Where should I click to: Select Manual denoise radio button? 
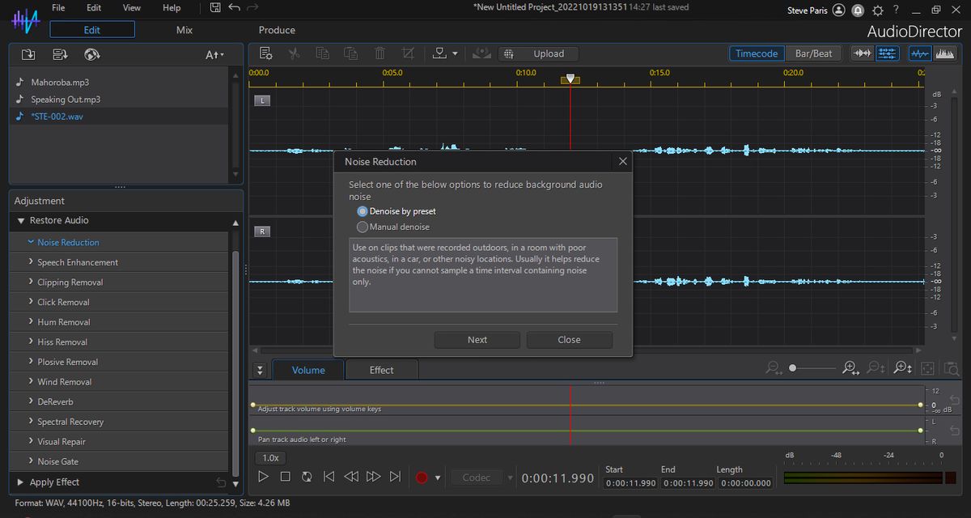[x=363, y=227]
